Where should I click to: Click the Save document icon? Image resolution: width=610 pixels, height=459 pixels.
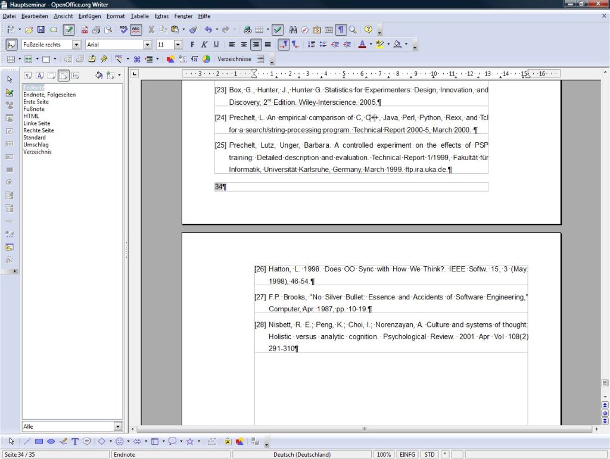[41, 30]
